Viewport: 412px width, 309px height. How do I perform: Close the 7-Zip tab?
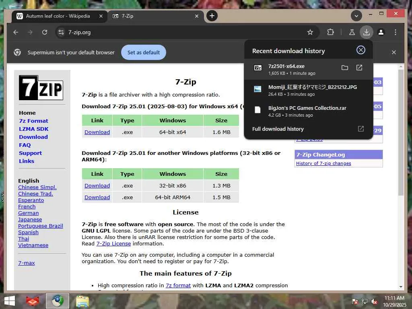[x=196, y=16]
